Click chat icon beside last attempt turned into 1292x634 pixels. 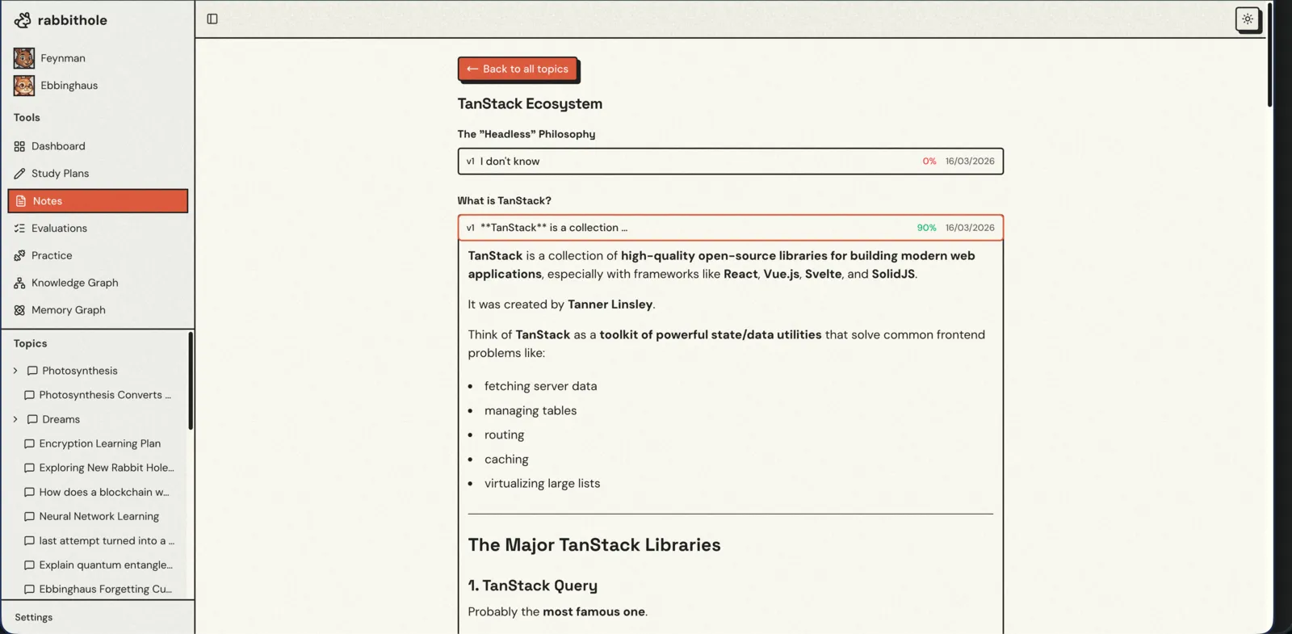click(29, 541)
